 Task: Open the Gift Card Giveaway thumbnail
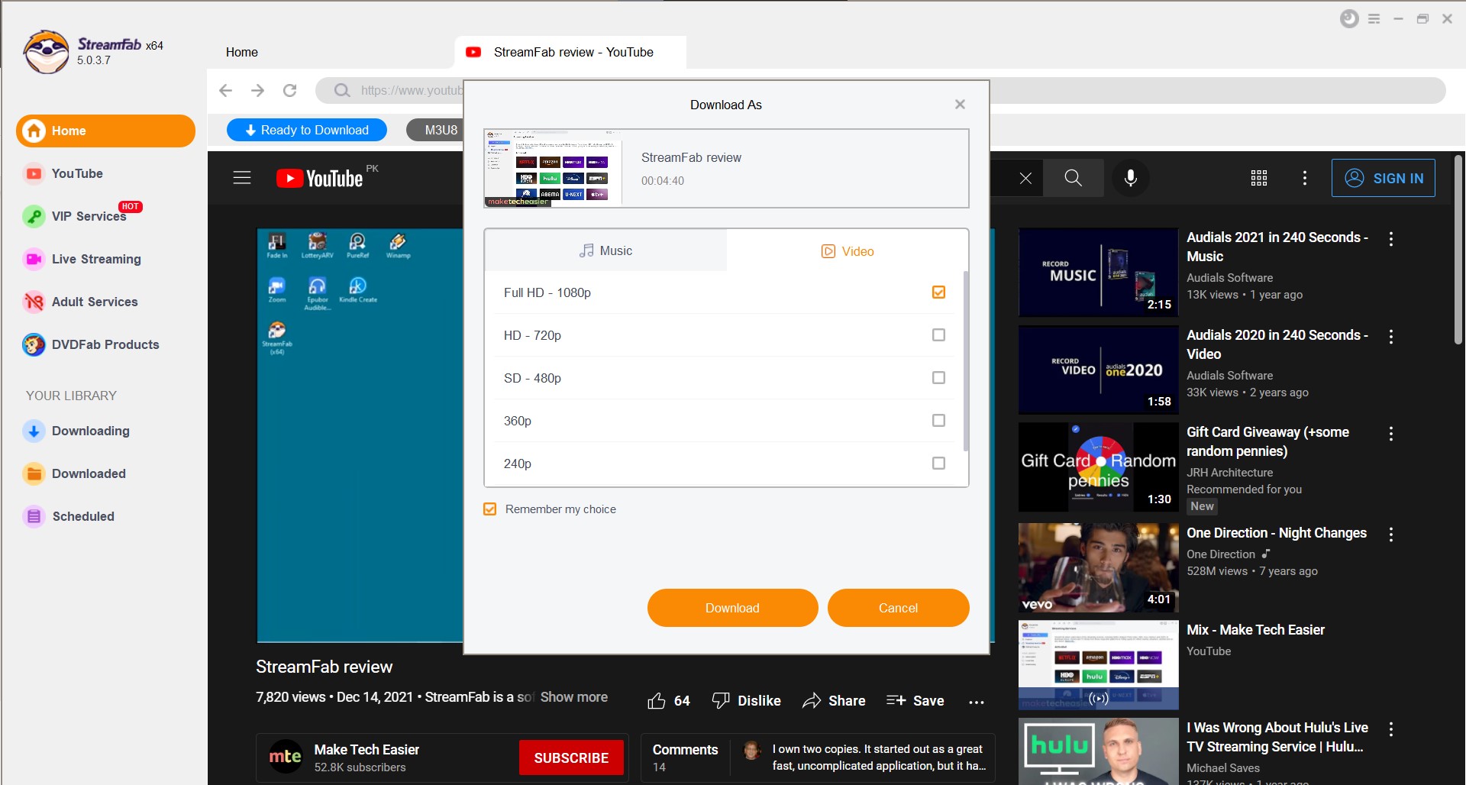[x=1098, y=467]
